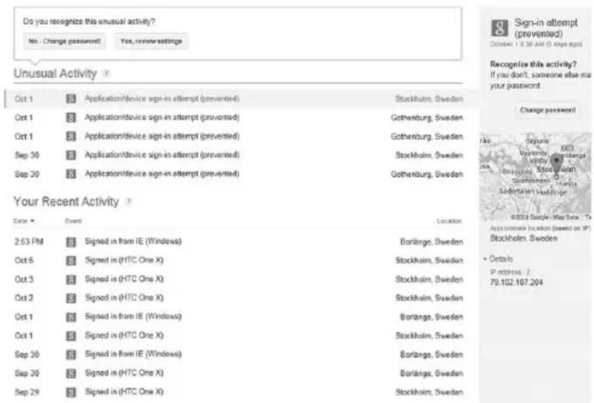Click 'Stockholm, Sweden' location in the Oct 6 row
Screen dimensions: 594x403
[429, 260]
